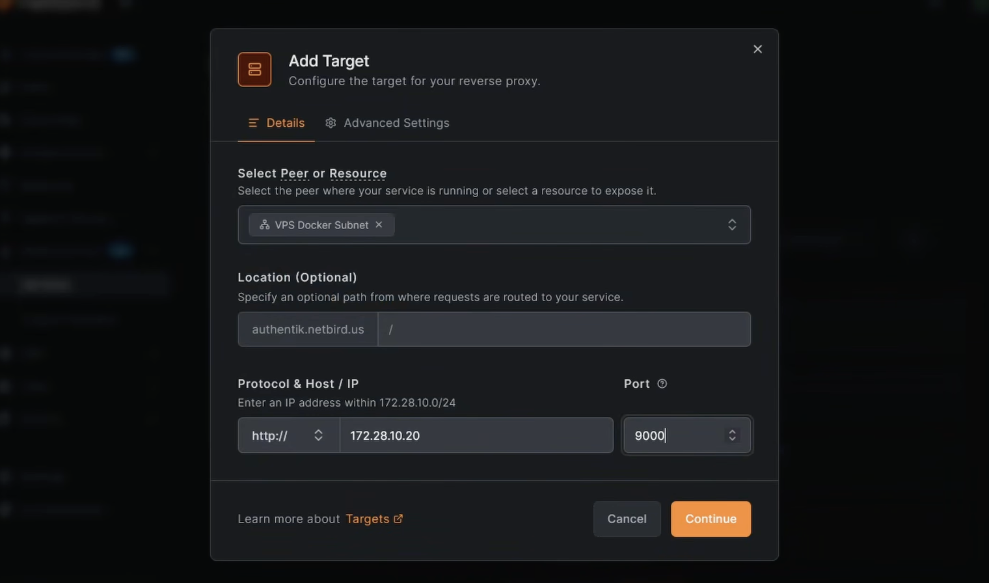Click the underlined Resource link

[x=358, y=173]
